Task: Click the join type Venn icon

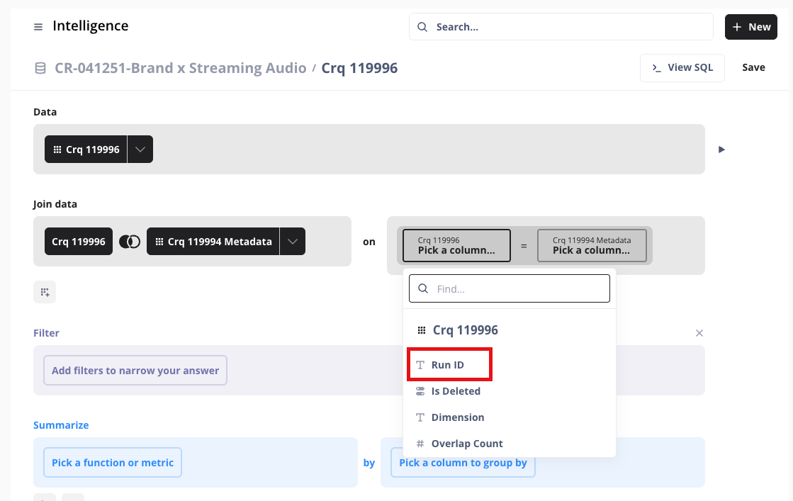Action: click(129, 242)
